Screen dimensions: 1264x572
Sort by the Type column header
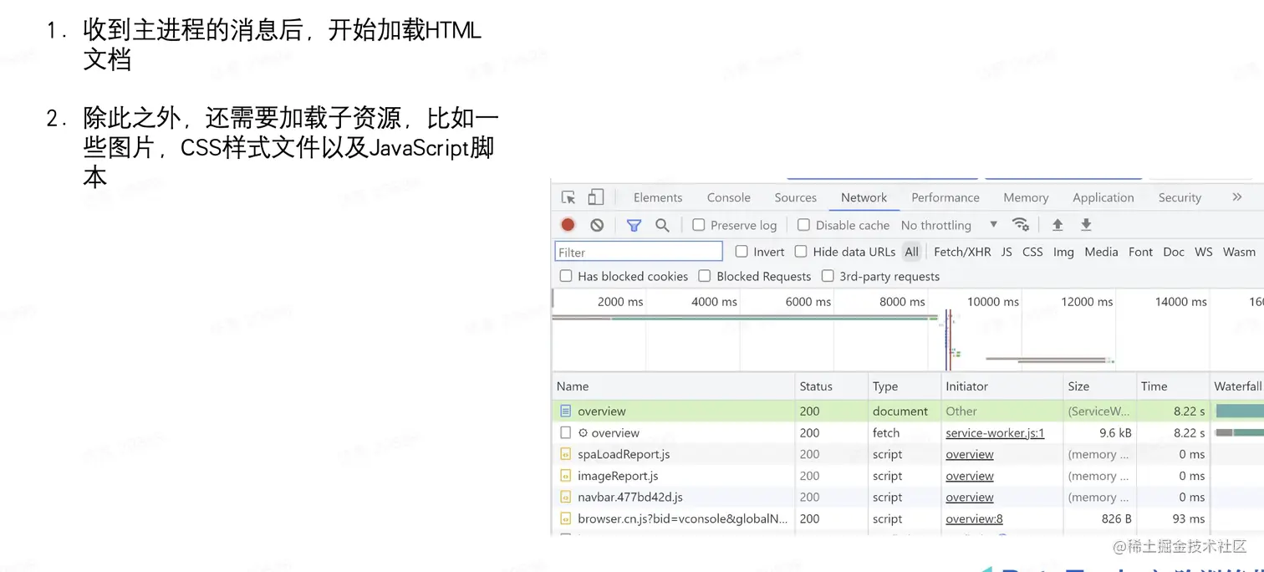[905, 386]
